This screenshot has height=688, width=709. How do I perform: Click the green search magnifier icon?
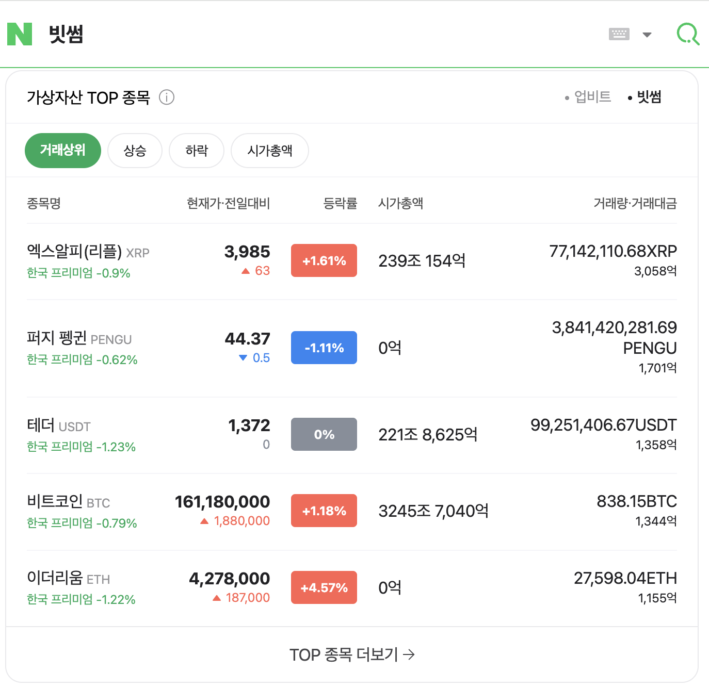point(688,35)
